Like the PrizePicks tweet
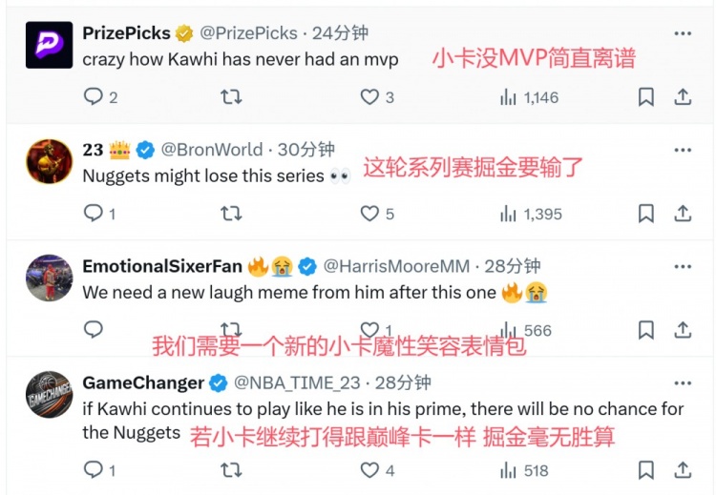This screenshot has width=716, height=495. [369, 96]
